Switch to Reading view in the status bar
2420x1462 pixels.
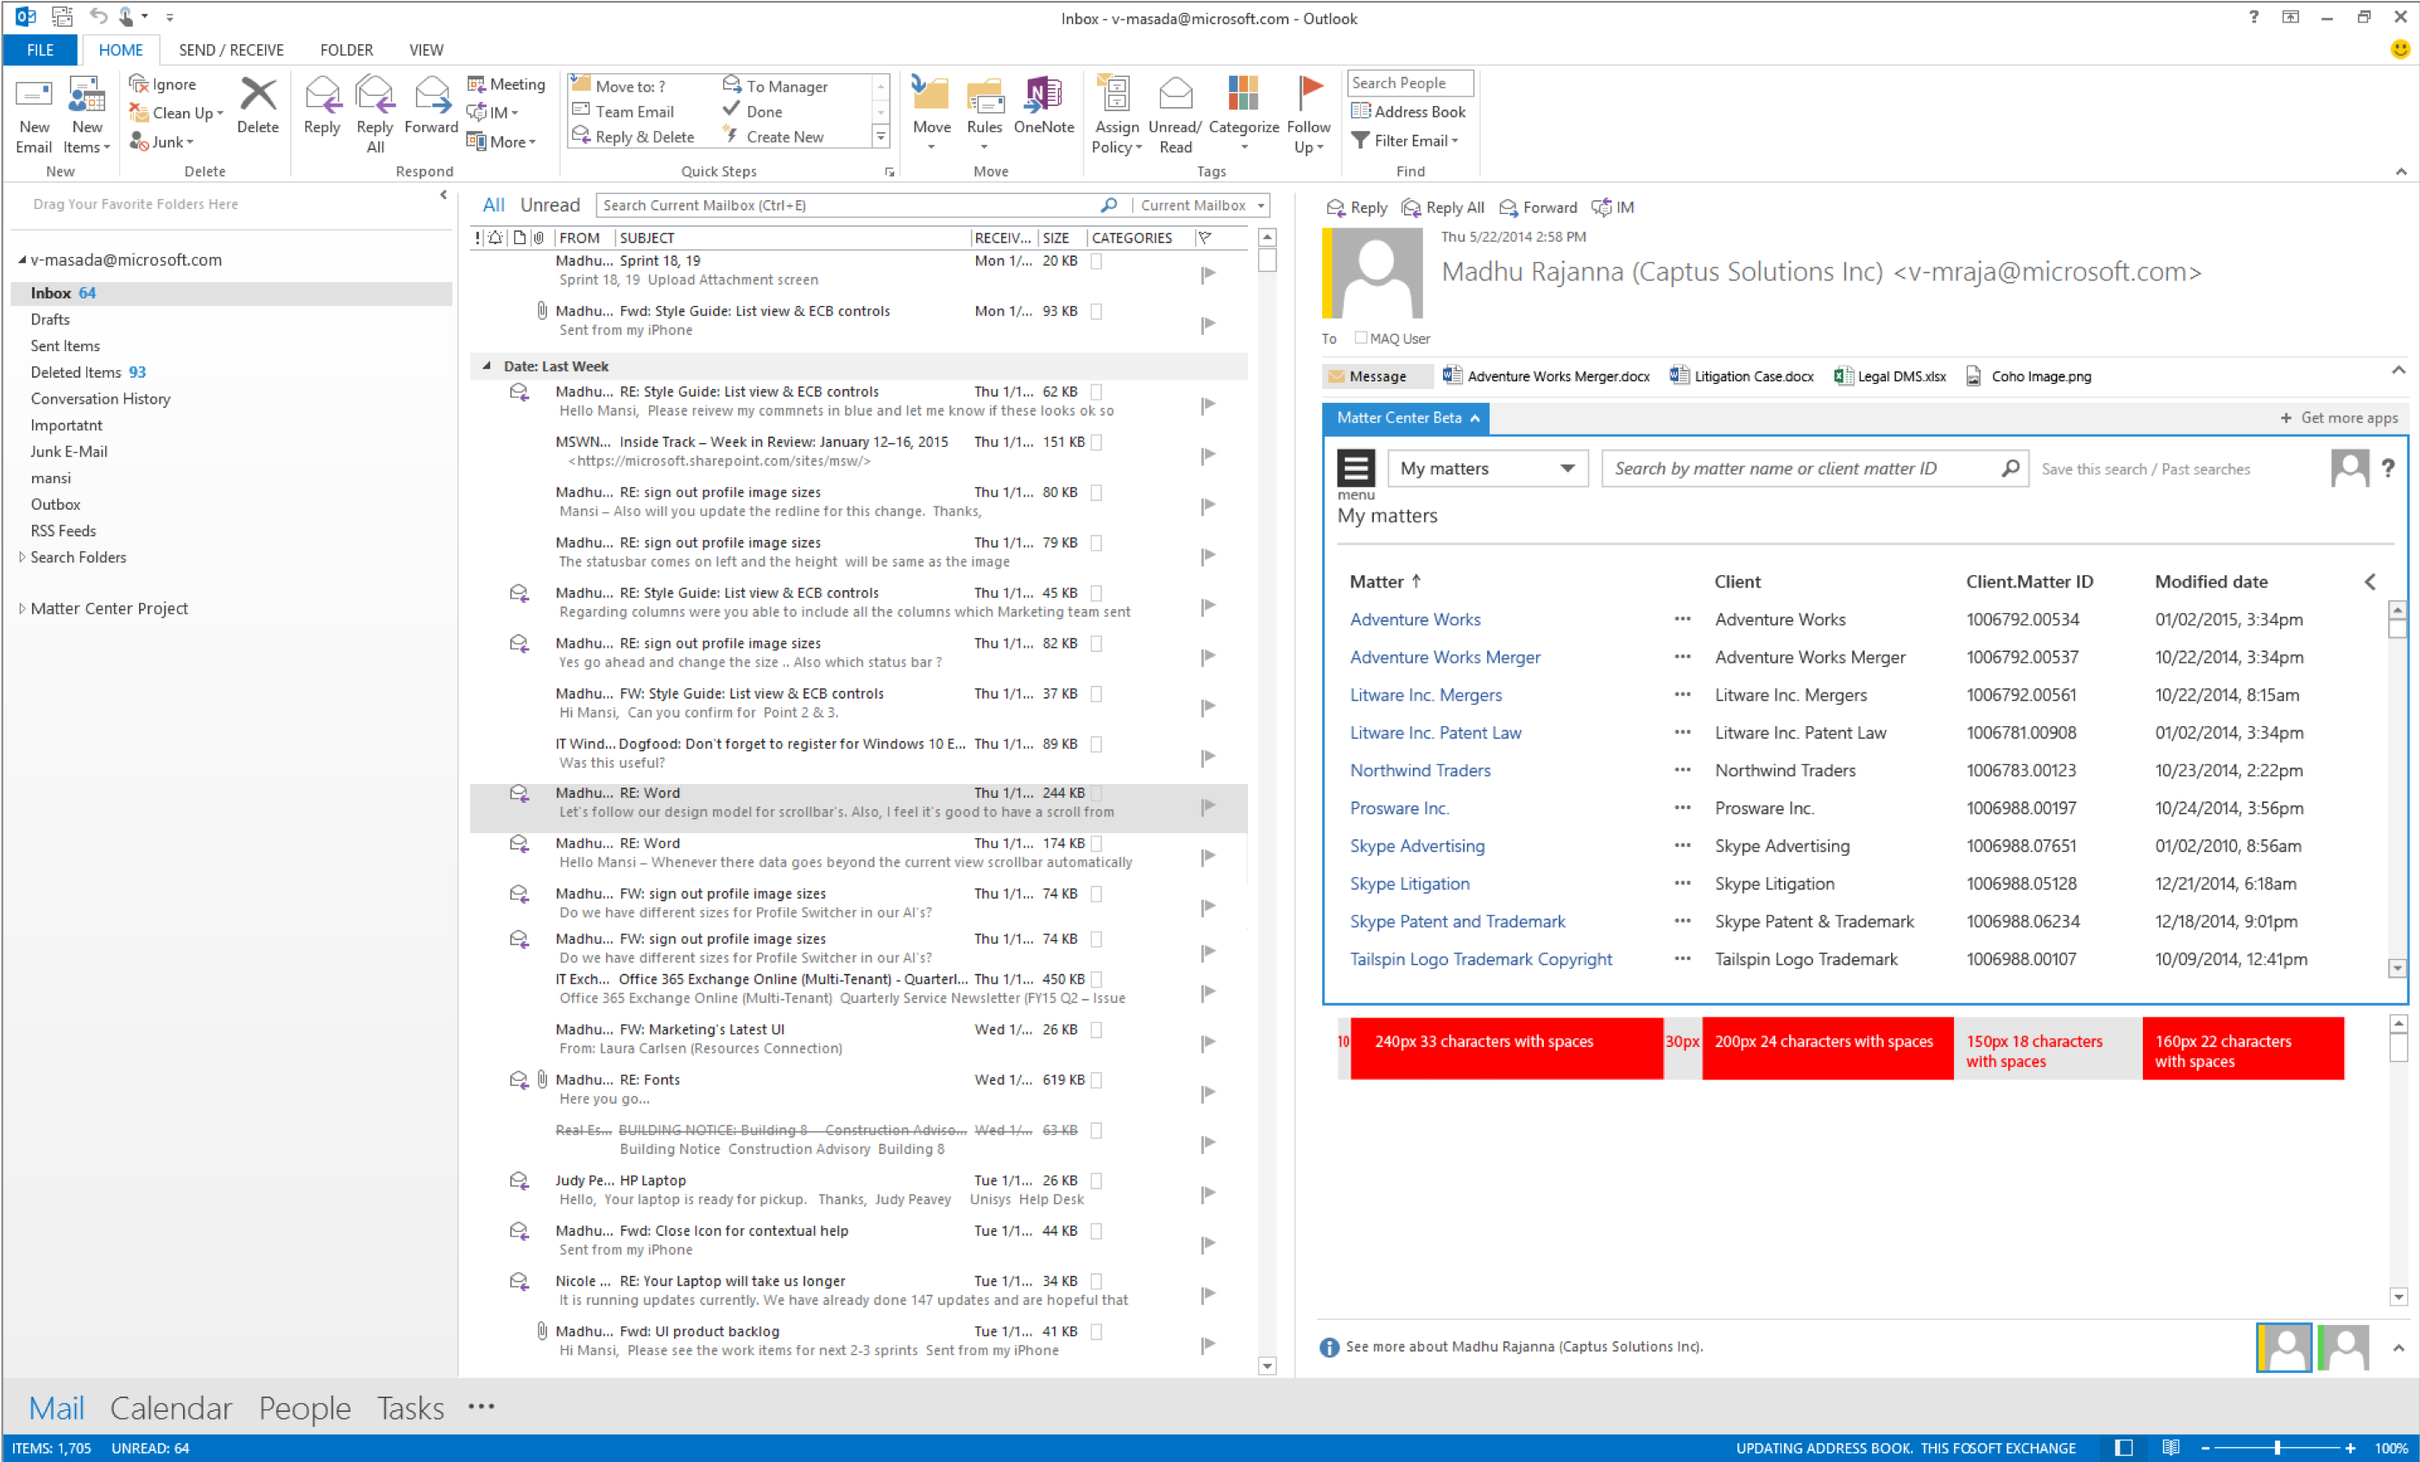pos(2171,1447)
